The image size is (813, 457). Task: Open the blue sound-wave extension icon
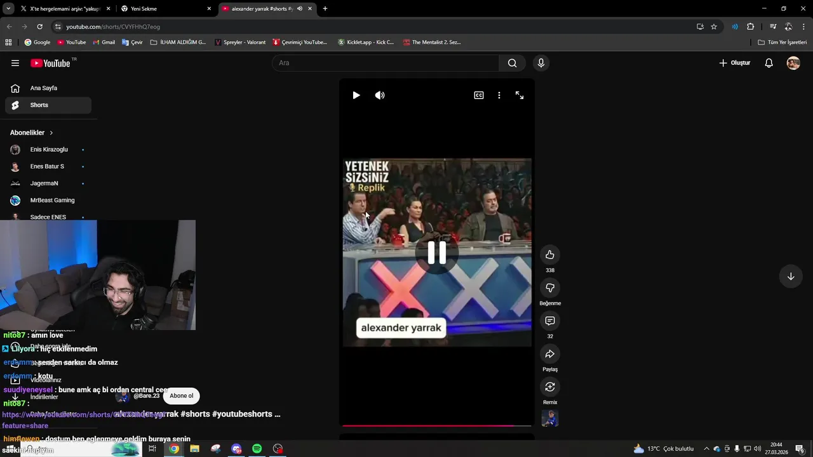[735, 27]
